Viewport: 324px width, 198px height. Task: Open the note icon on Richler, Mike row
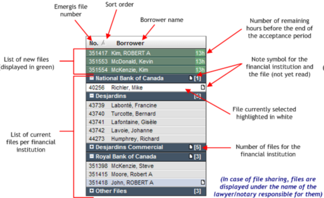[x=203, y=87]
